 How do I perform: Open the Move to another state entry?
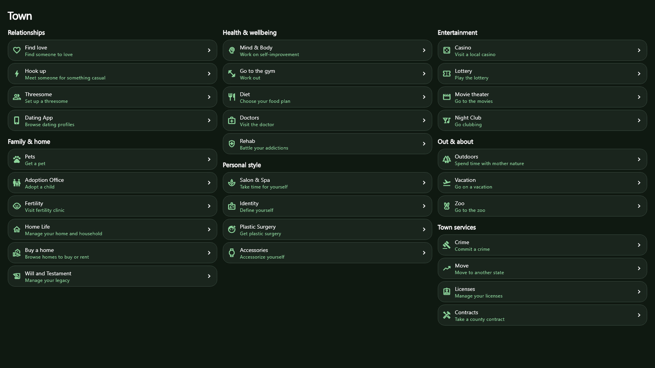tap(542, 269)
